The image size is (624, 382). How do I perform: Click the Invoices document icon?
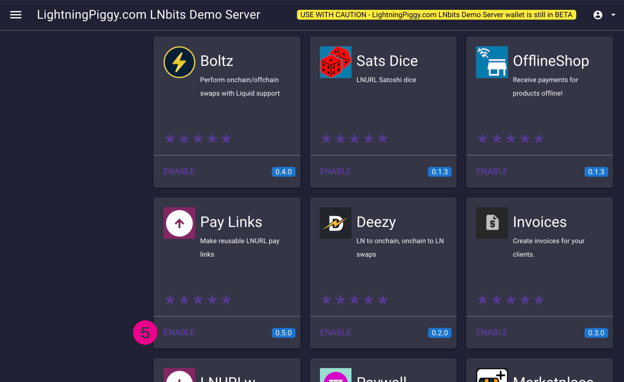click(x=492, y=223)
